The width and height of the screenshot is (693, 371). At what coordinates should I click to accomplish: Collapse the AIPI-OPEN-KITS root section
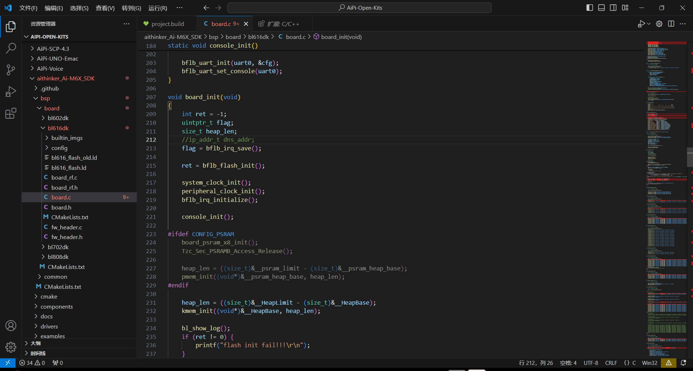(26, 37)
